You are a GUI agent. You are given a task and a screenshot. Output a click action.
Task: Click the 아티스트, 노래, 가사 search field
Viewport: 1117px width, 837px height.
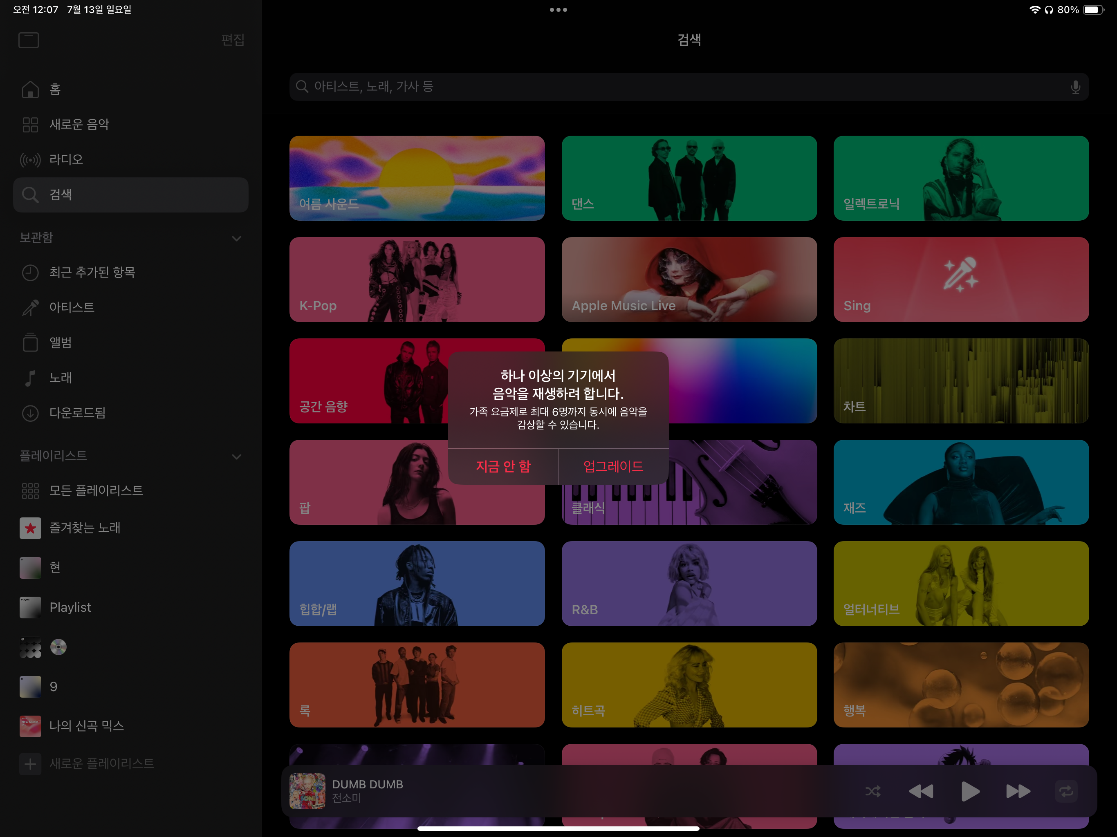coord(657,87)
